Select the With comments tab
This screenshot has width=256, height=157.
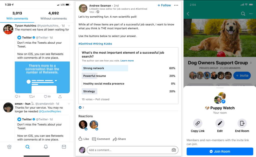(17, 18)
